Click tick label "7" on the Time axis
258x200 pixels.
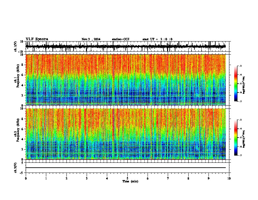point(168,178)
